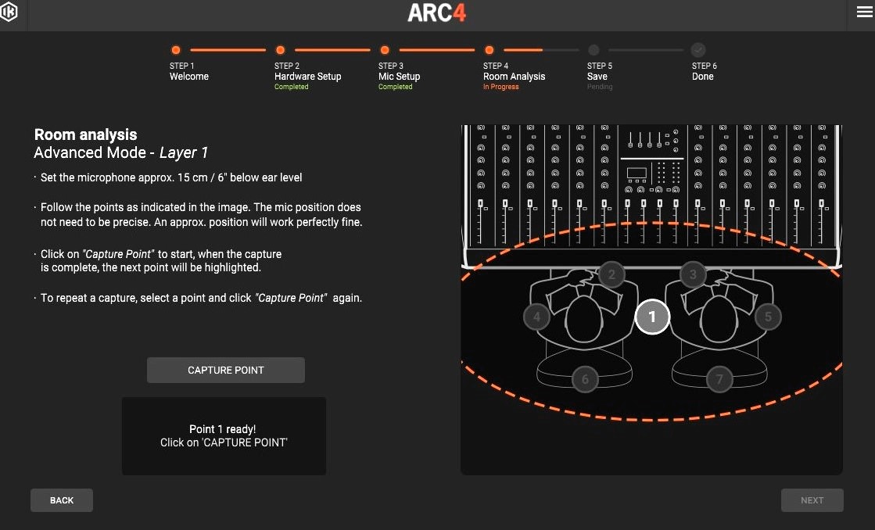Click the ARC4 title logo

[437, 13]
